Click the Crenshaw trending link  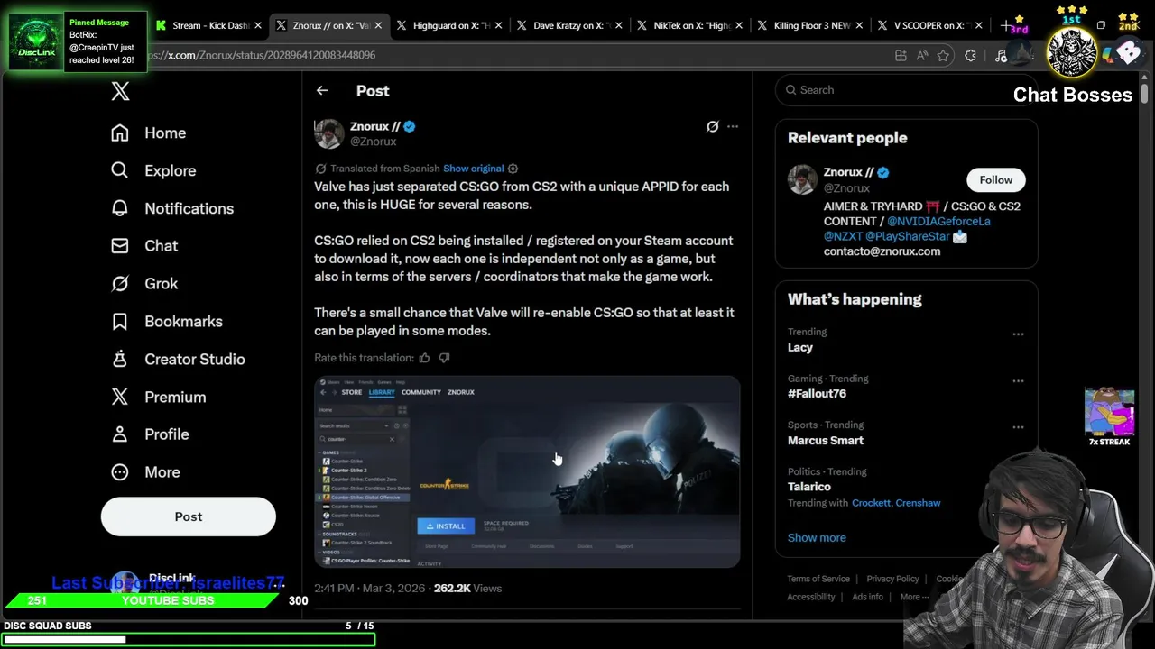(919, 503)
